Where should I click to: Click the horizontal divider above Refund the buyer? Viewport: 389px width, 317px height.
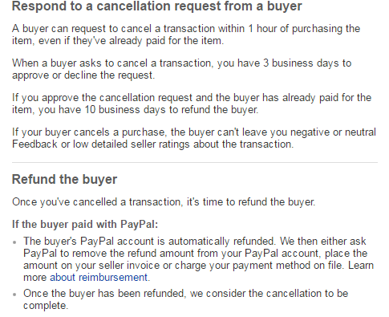click(195, 162)
